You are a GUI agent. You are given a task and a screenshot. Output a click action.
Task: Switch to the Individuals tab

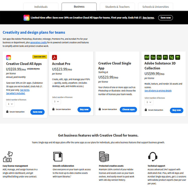(41, 7)
